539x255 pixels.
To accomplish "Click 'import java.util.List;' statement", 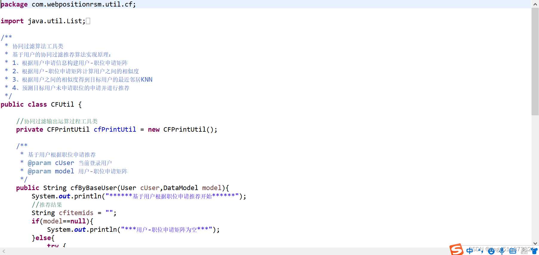I will pyautogui.click(x=43, y=21).
